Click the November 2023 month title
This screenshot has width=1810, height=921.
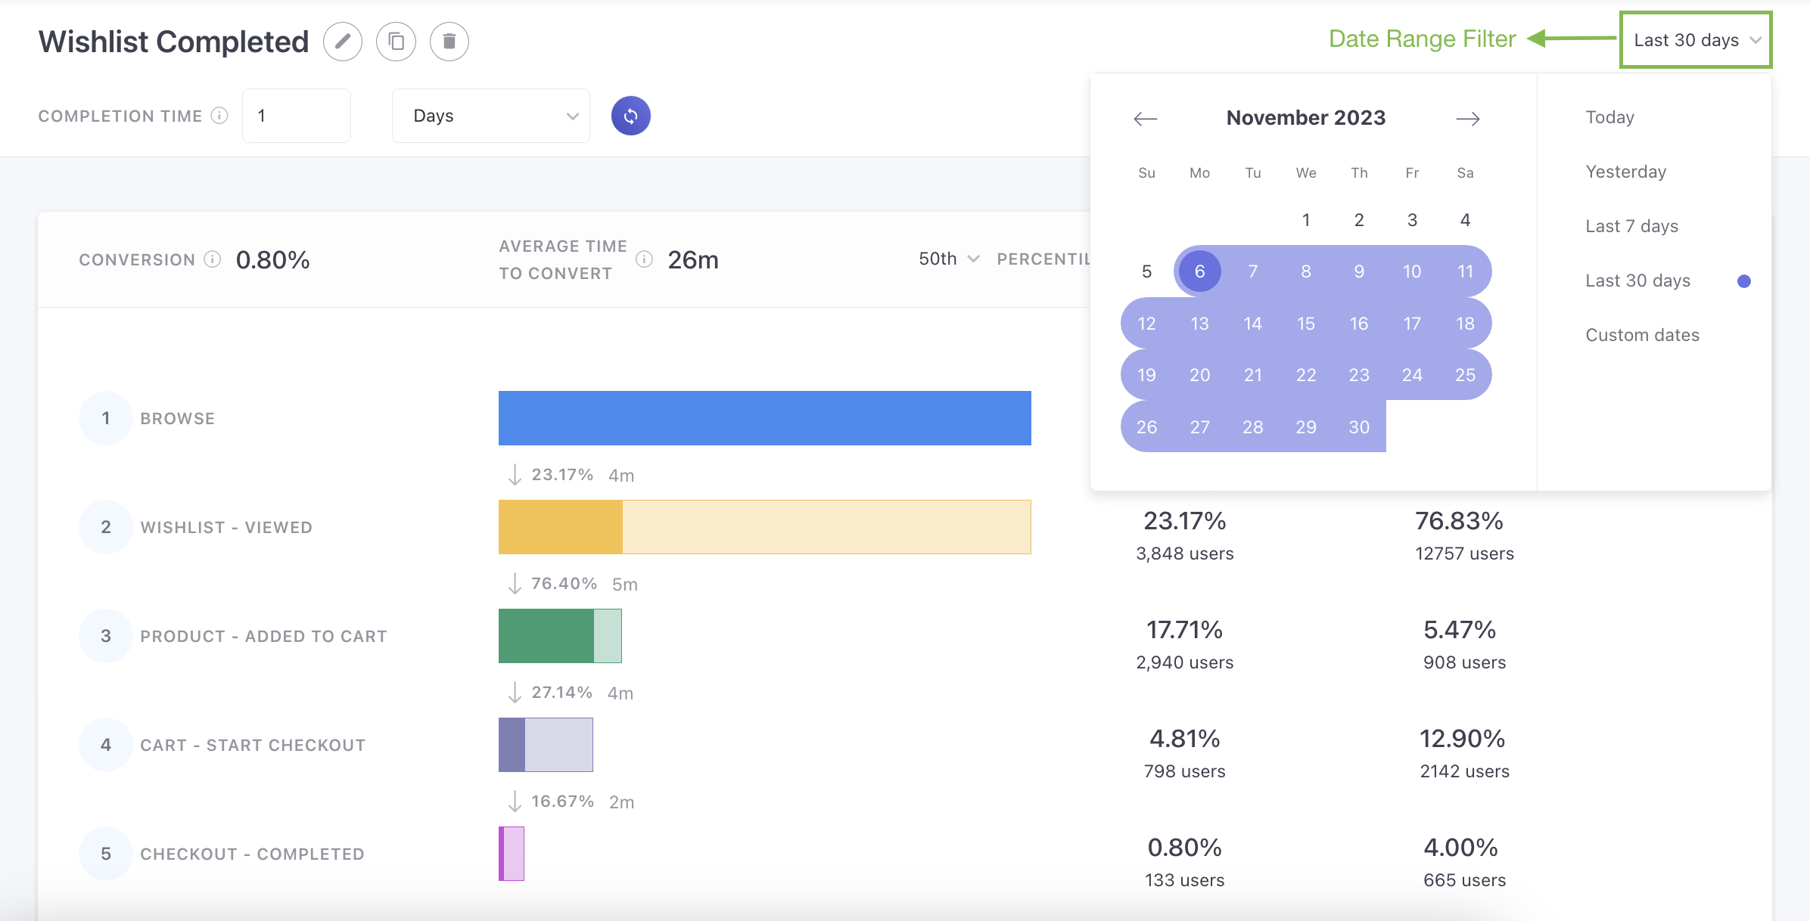pos(1306,118)
